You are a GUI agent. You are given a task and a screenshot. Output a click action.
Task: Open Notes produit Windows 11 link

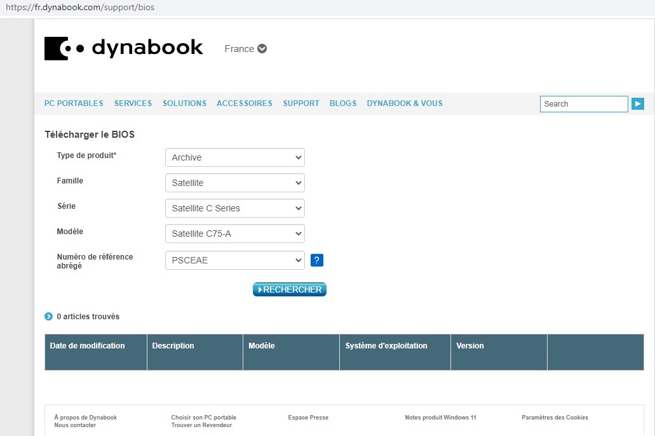click(x=440, y=417)
